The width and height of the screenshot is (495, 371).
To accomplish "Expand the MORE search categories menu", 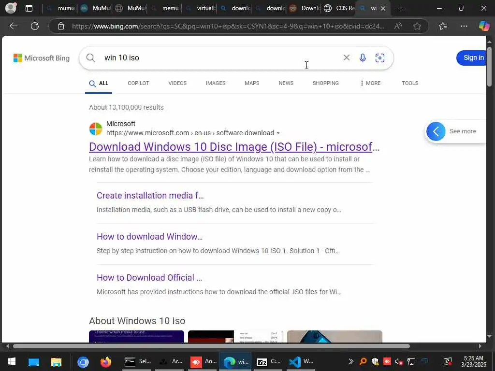I will [x=370, y=83].
